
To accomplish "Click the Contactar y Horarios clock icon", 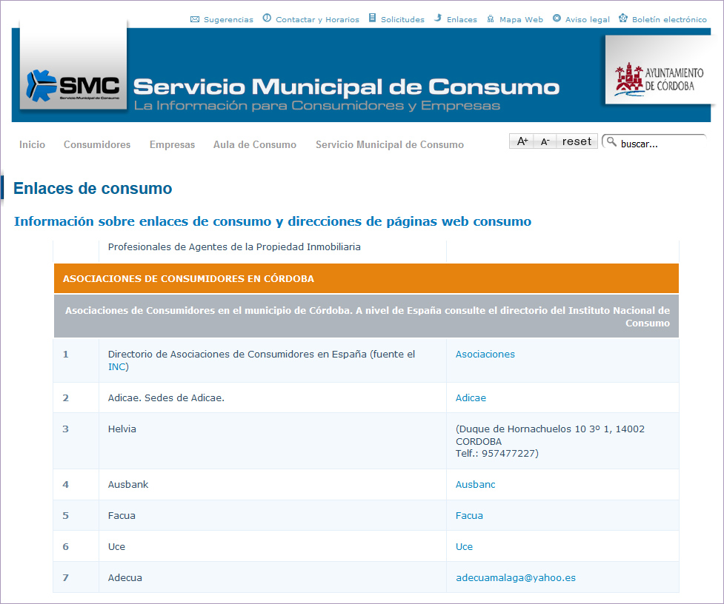I will point(267,18).
